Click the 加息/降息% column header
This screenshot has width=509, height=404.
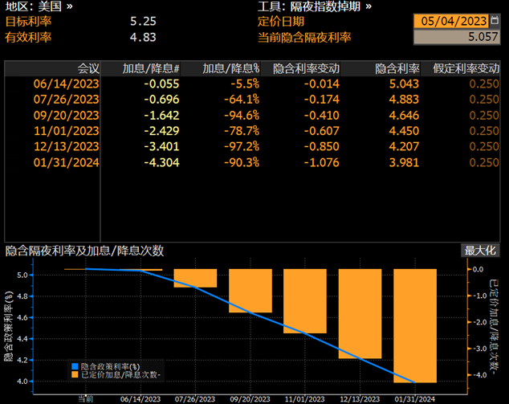click(230, 69)
